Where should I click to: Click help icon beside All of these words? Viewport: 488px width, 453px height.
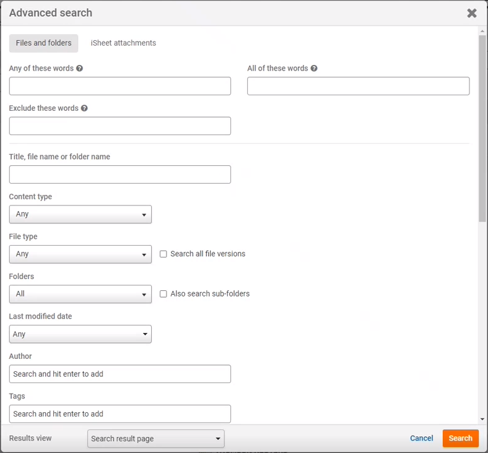[x=314, y=69]
